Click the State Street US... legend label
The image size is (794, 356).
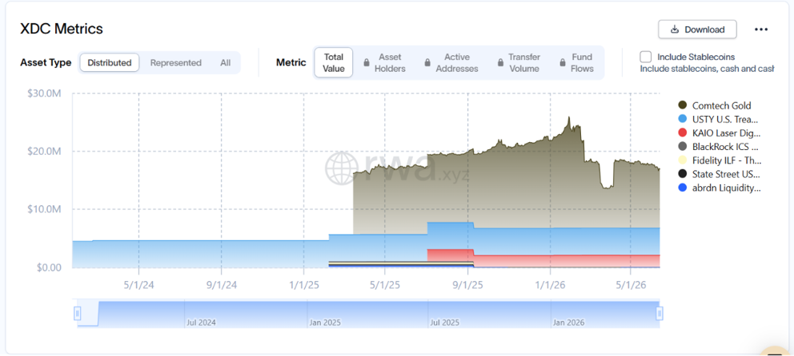coord(726,174)
